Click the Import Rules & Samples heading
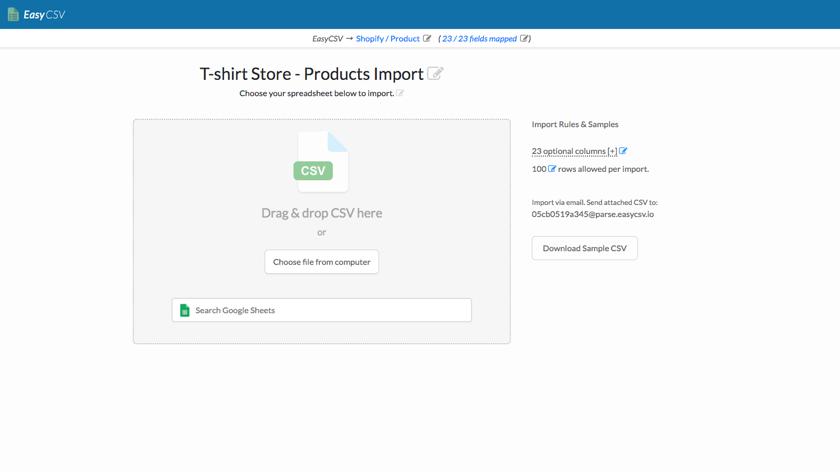The image size is (840, 473). click(575, 124)
